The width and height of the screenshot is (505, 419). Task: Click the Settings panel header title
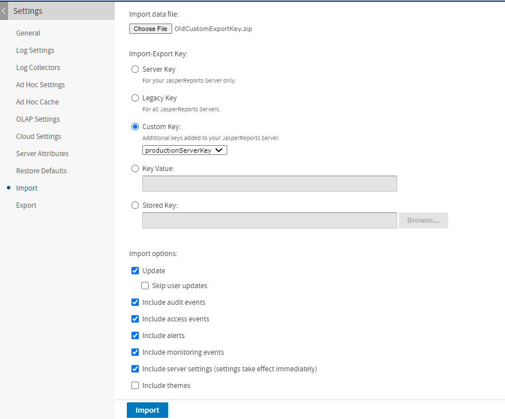click(x=28, y=11)
